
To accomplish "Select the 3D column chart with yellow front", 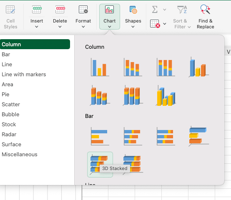I will coord(166,95).
